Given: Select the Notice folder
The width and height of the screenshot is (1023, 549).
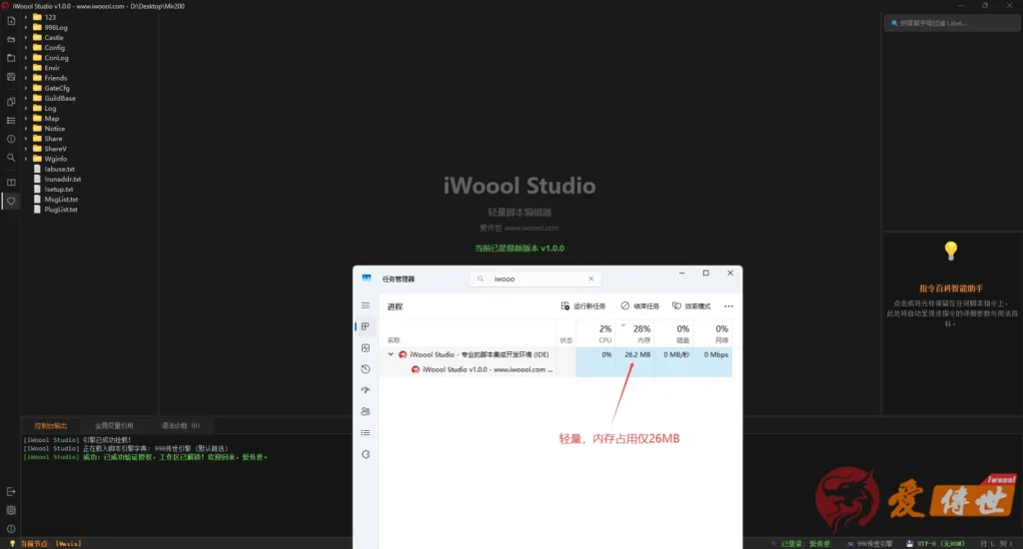Looking at the screenshot, I should pyautogui.click(x=55, y=129).
